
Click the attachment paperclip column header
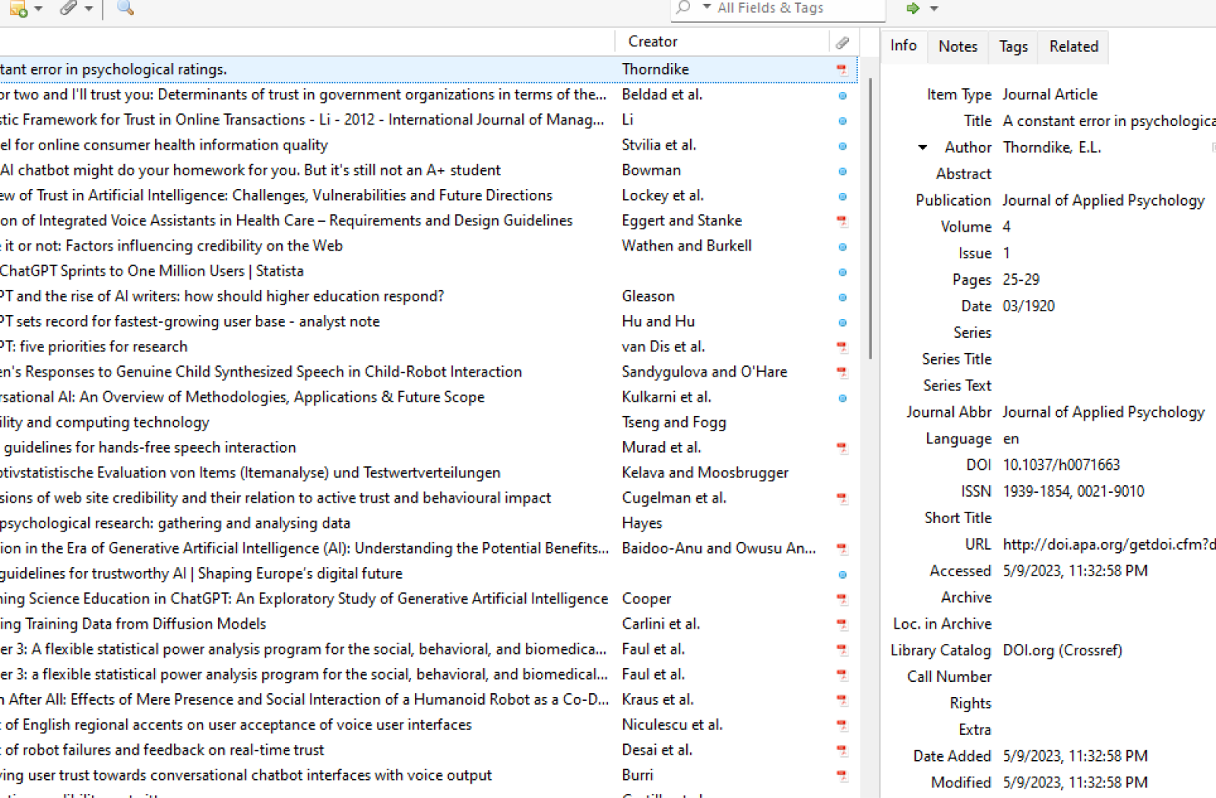point(842,42)
